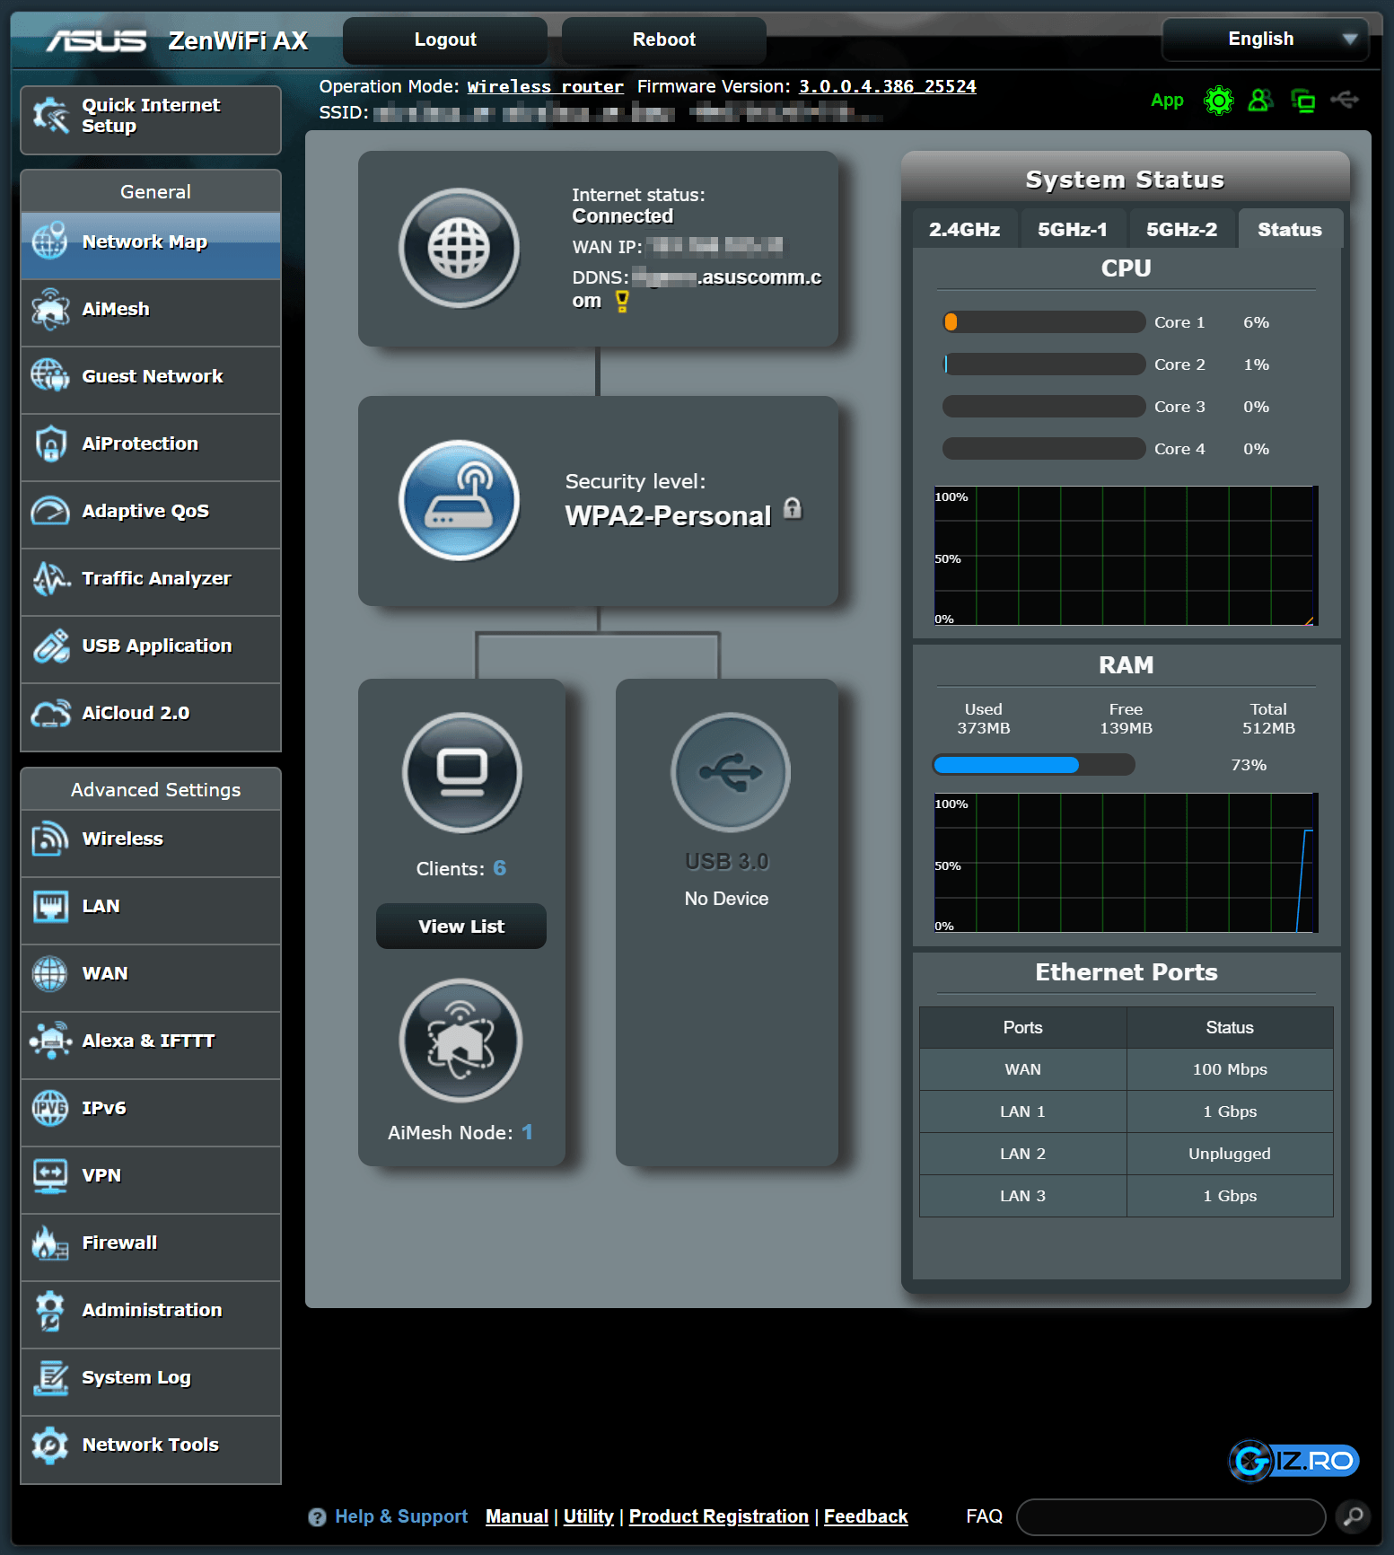Click the DDNS warning lightbulb icon

622,302
